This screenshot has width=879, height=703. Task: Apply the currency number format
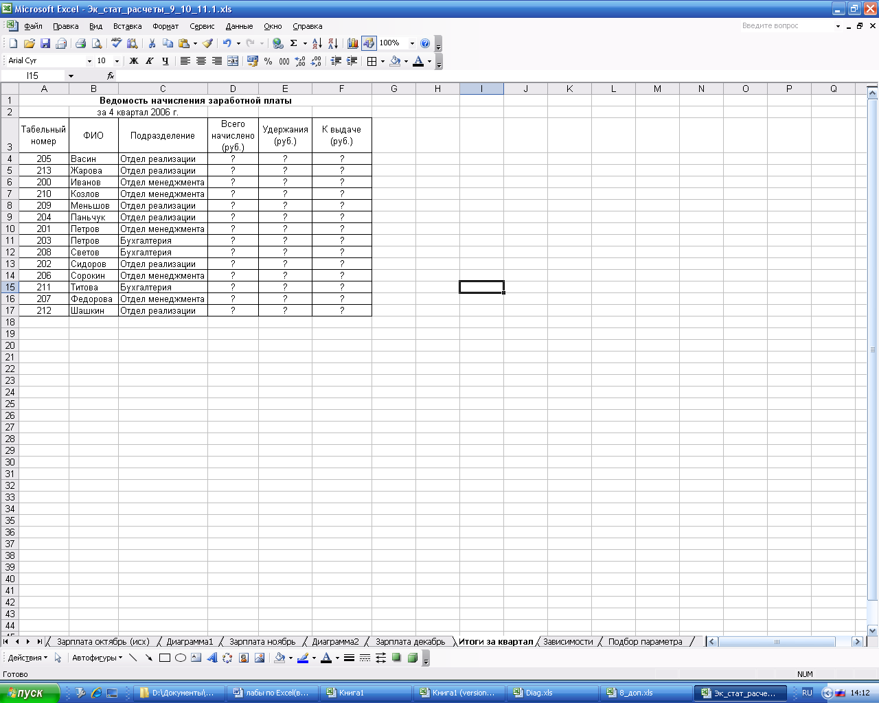252,61
